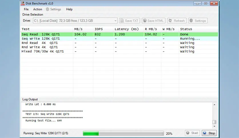Click the document icon on Save TXT
This screenshot has height=138, width=239.
click(122, 21)
